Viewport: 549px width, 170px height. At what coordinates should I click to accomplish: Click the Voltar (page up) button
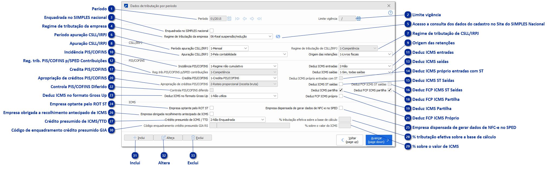[x=350, y=140]
